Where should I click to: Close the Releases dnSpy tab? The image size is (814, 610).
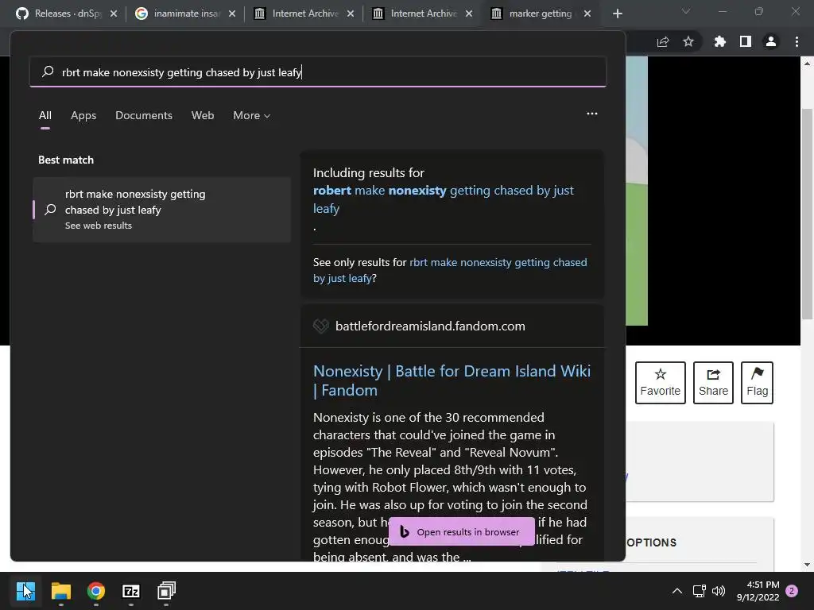[114, 14]
